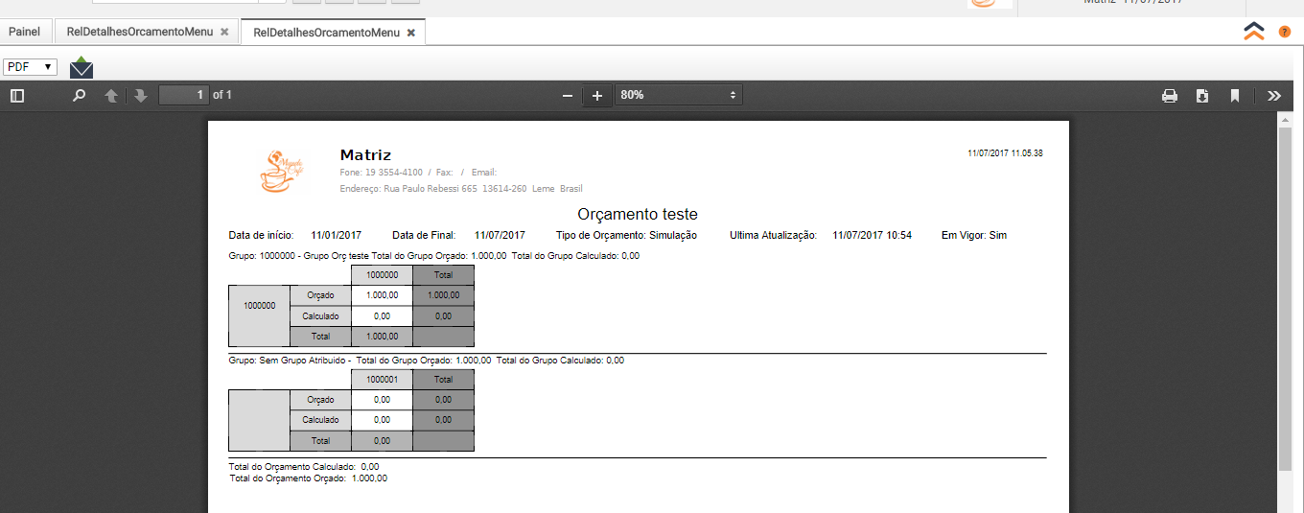Open help via orange question mark
This screenshot has height=513, width=1304.
(1285, 32)
